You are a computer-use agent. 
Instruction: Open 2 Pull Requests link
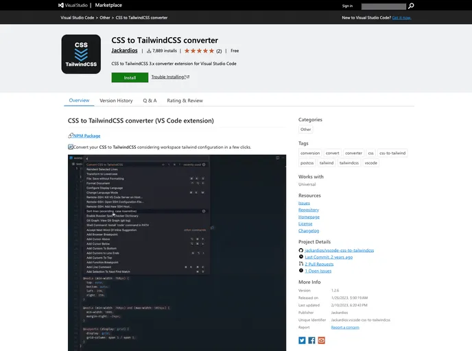[x=319, y=264]
